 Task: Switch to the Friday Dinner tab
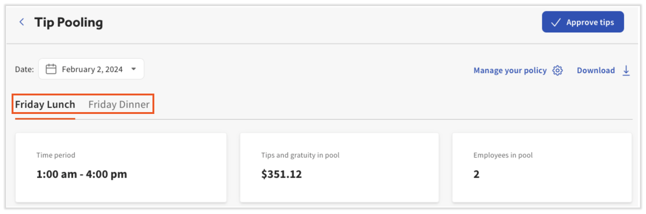[119, 105]
